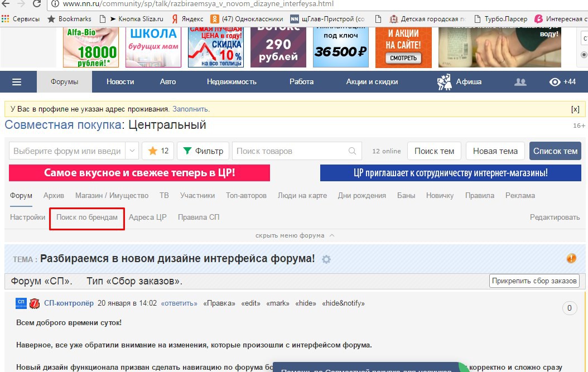This screenshot has height=372, width=588.
Task: Click the Выберите форум input field
Action: (67, 151)
